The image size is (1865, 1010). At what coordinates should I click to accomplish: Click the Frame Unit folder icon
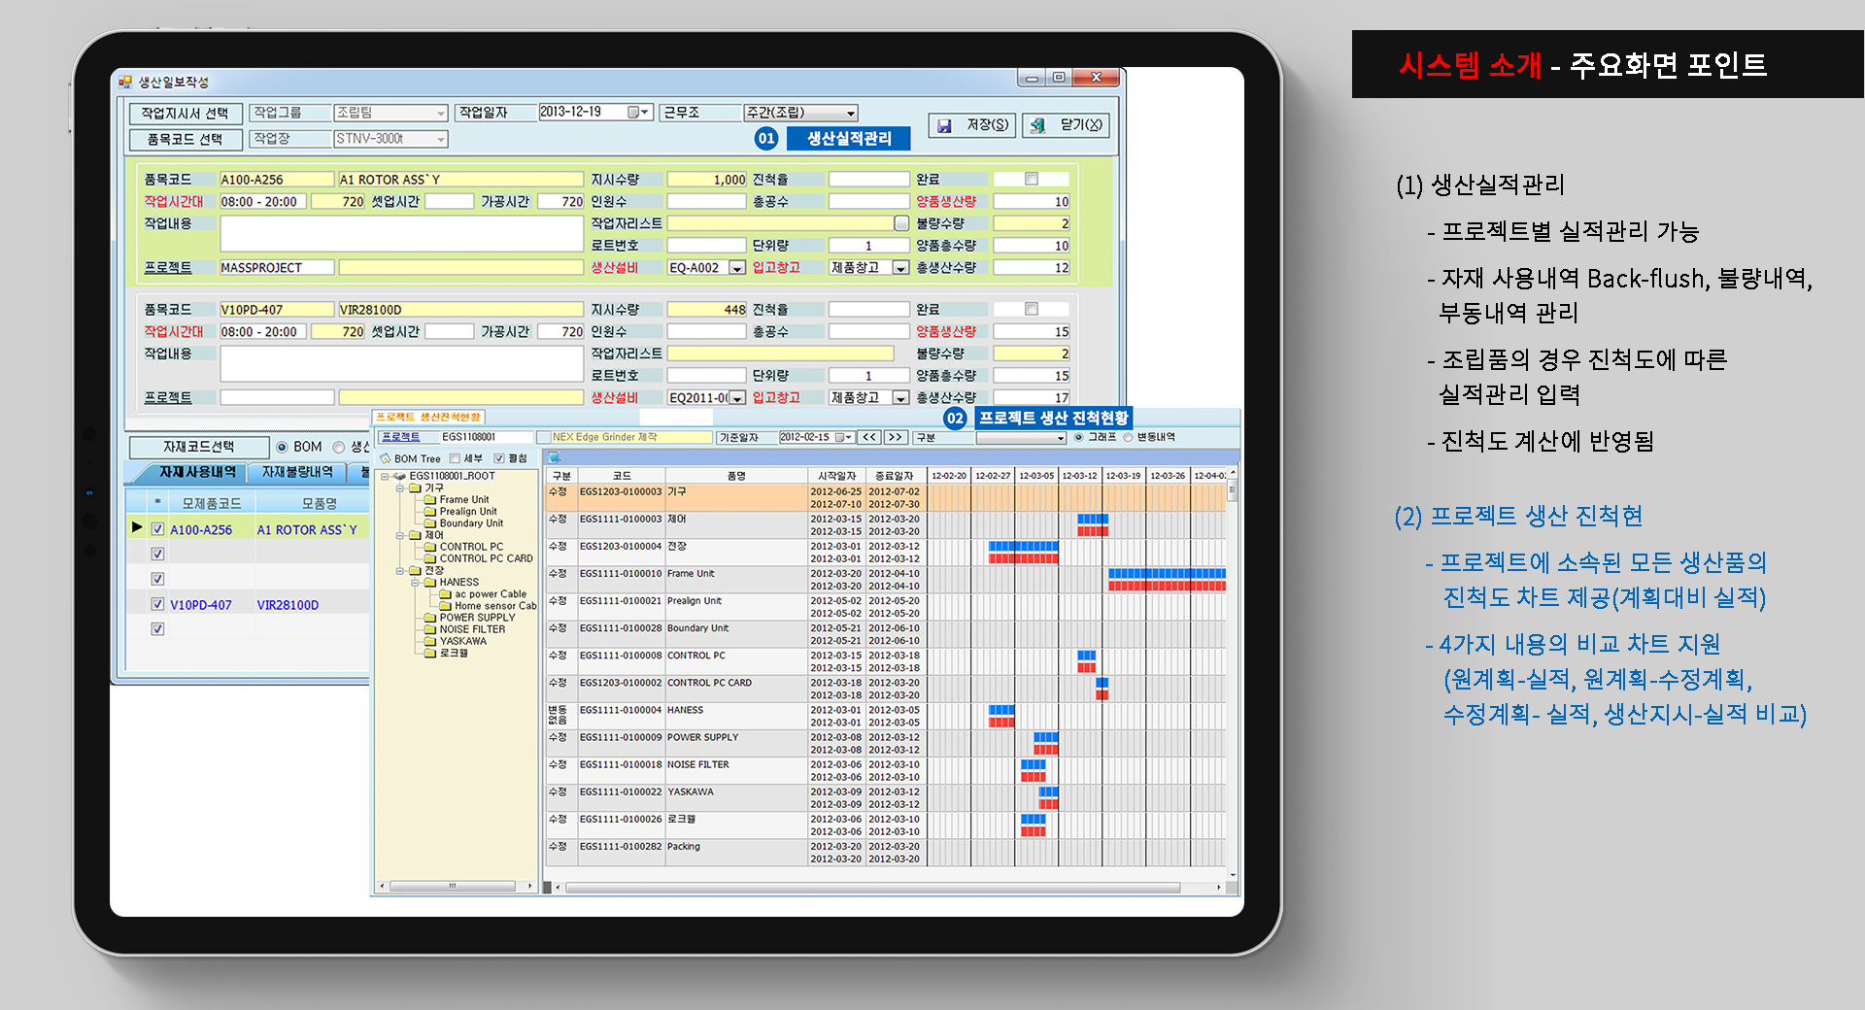[430, 500]
